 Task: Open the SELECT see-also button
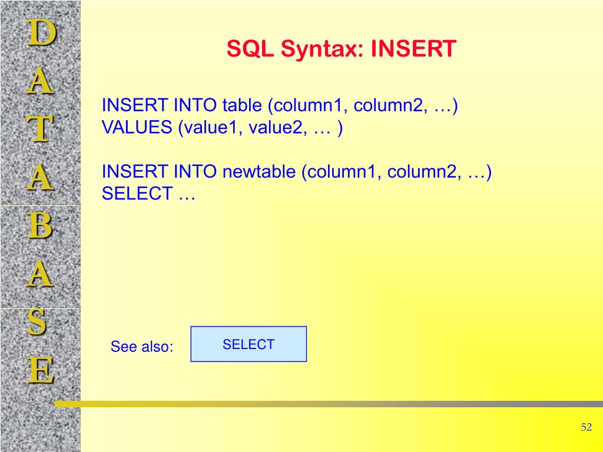(x=249, y=344)
